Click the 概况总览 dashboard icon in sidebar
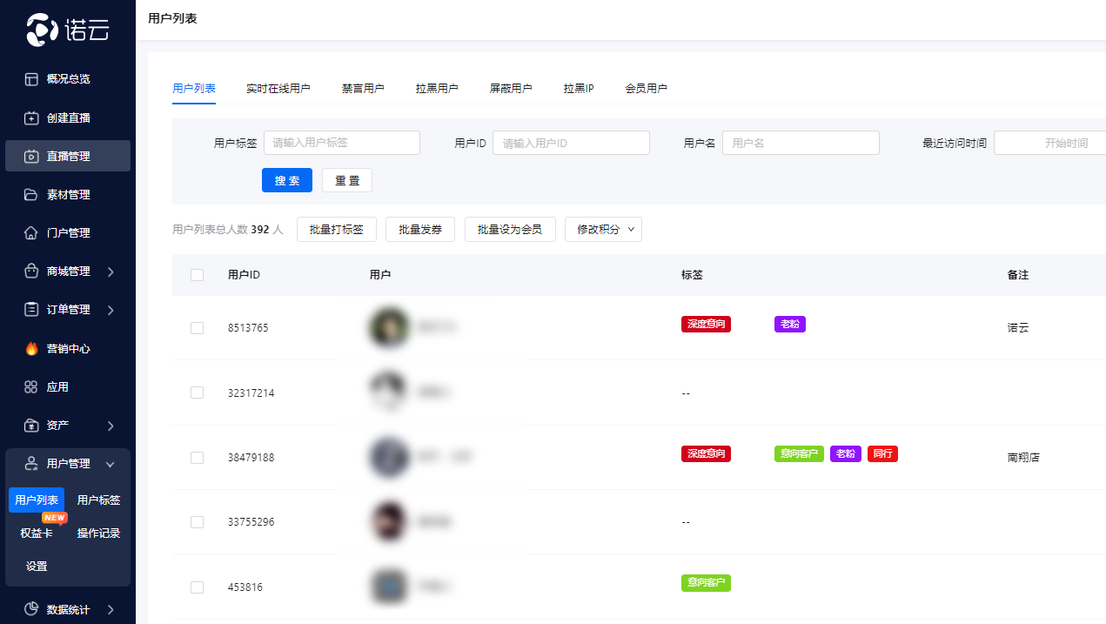 pos(31,79)
